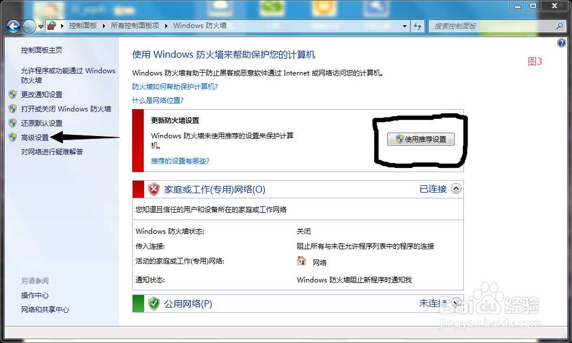Open 推荐的设置有哪些? link
Image resolution: width=572 pixels, height=343 pixels.
point(180,161)
